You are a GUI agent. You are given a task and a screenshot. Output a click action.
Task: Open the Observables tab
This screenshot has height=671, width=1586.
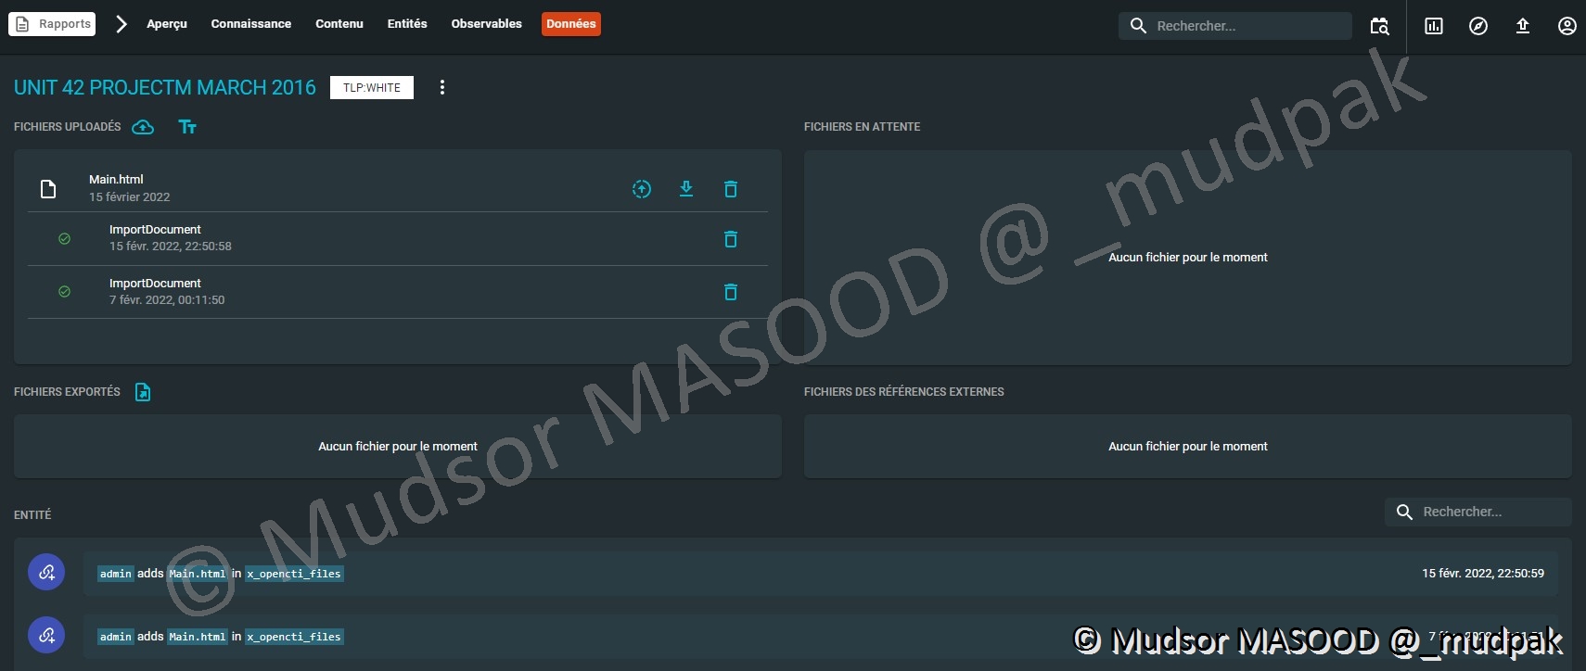click(x=486, y=24)
